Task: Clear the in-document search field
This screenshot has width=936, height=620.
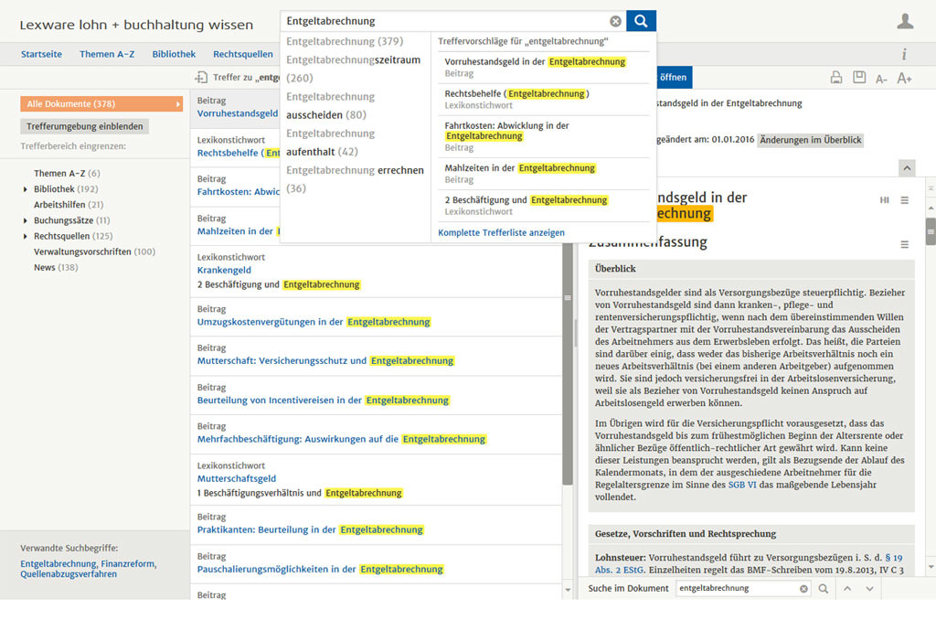Action: point(803,588)
